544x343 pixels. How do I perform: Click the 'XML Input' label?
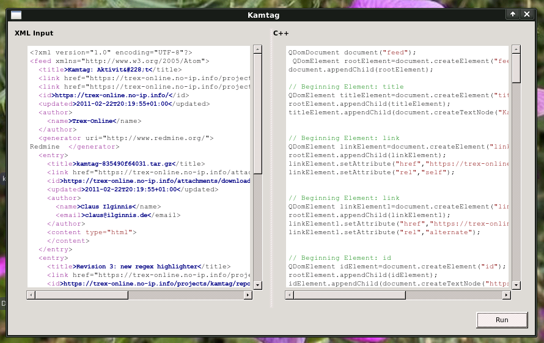(x=34, y=33)
